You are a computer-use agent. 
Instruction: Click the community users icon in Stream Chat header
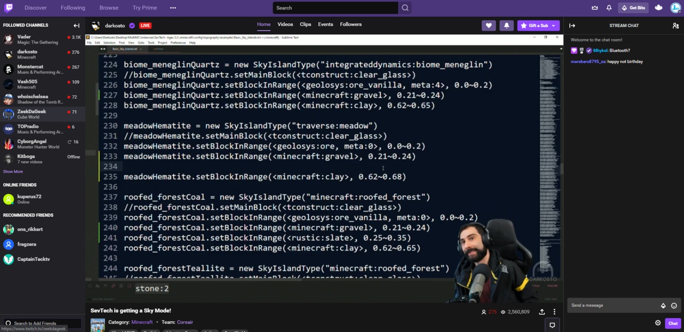(676, 26)
